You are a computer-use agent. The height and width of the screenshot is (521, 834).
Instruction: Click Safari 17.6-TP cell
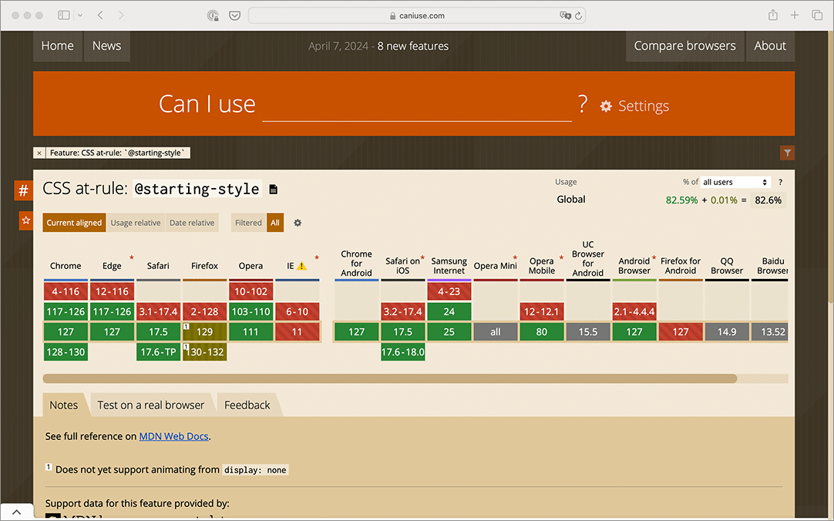coord(159,352)
